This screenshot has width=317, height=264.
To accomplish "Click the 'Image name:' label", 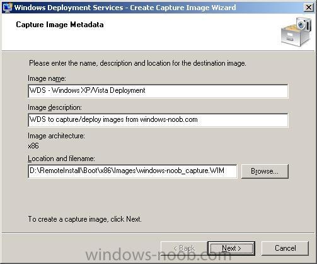I will pos(47,78).
